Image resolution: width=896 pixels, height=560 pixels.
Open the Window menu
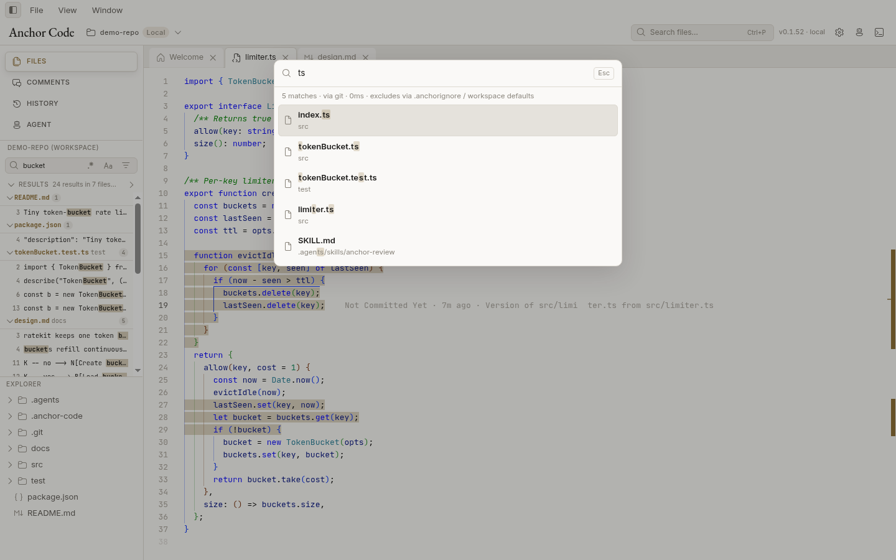pos(107,10)
